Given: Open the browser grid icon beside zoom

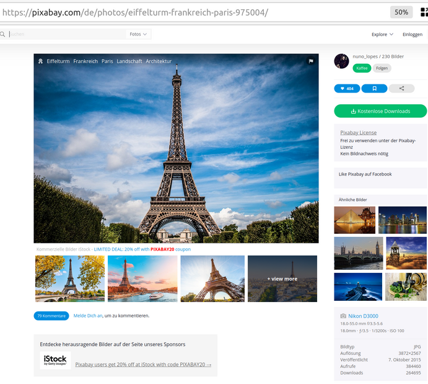Looking at the screenshot, I should tap(424, 12).
